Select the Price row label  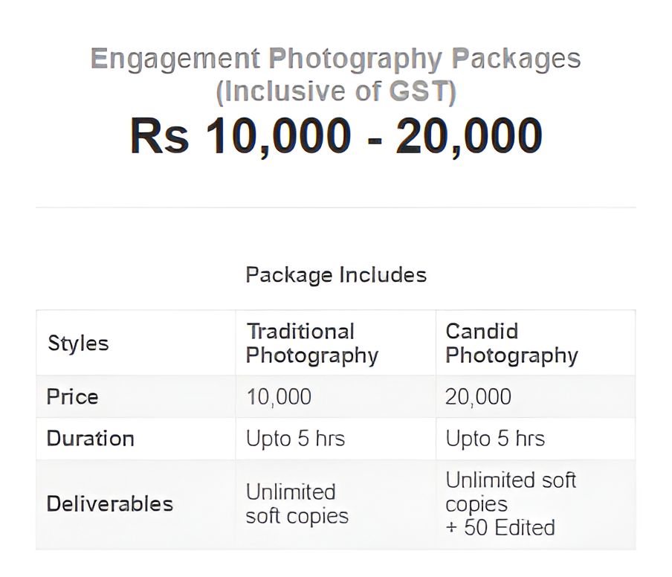(x=72, y=396)
